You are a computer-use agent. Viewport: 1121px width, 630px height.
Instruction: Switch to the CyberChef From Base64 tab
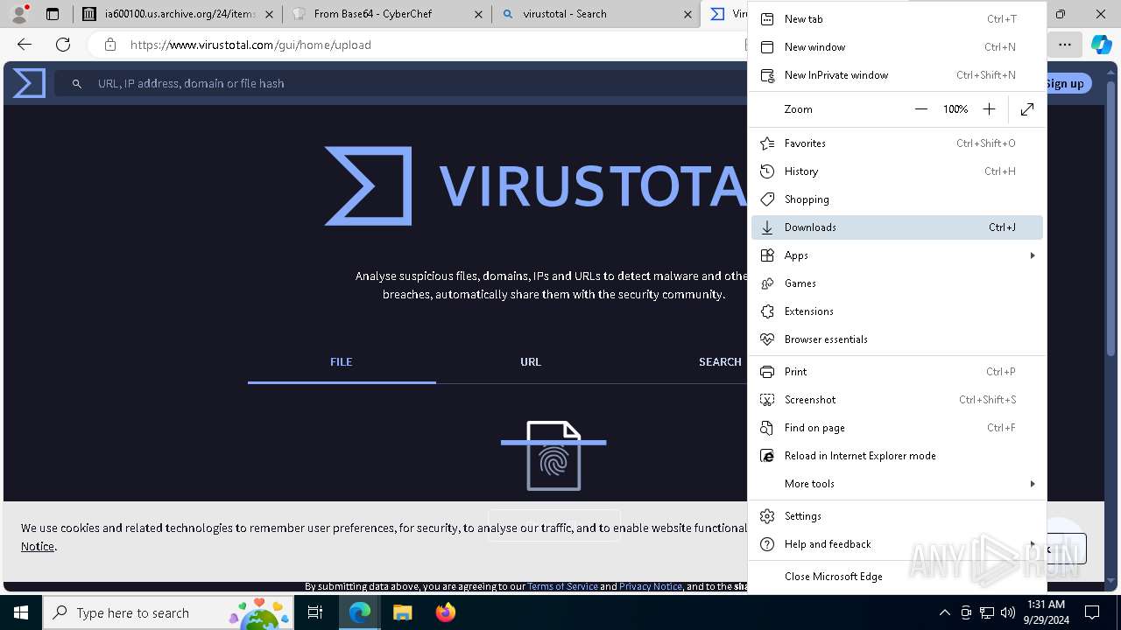pos(386,14)
